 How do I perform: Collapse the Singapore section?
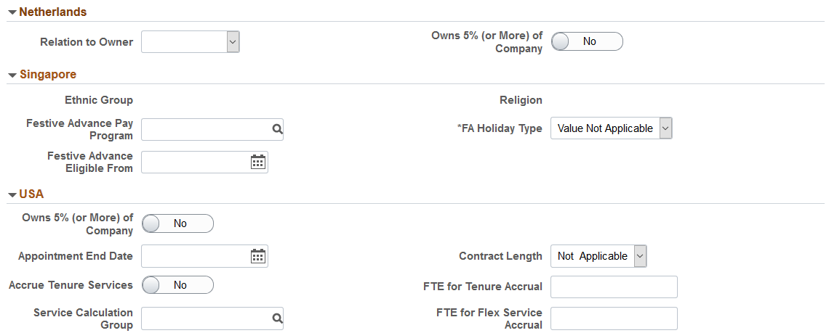(x=12, y=75)
